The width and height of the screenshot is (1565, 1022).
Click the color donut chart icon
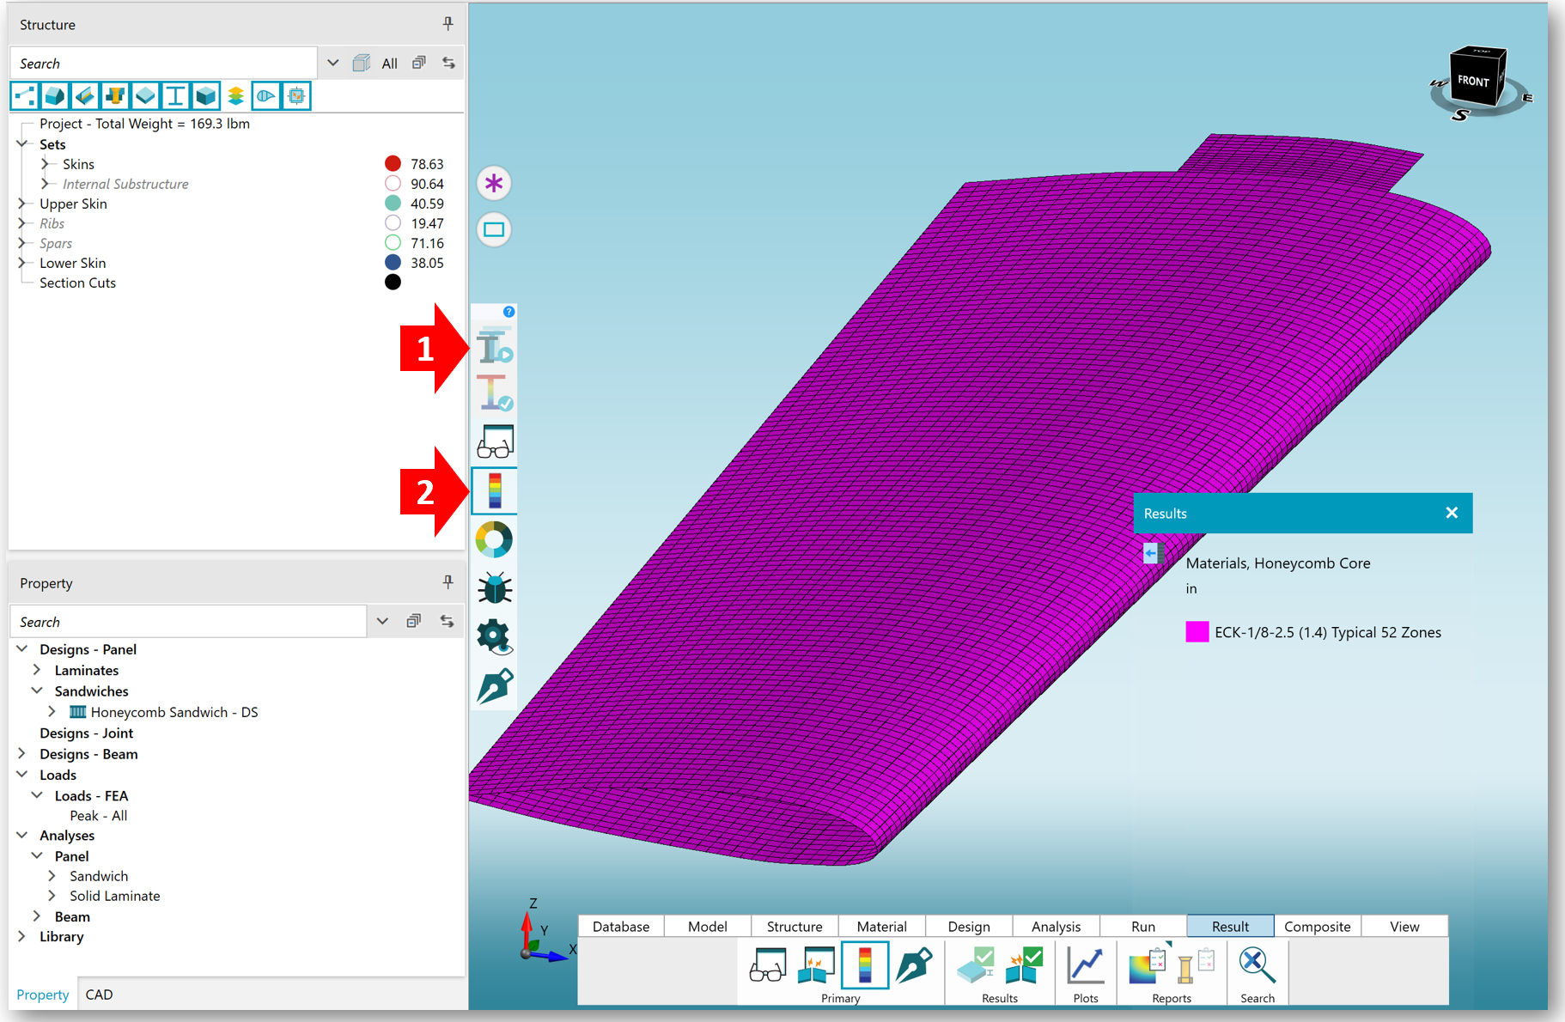[x=494, y=540]
